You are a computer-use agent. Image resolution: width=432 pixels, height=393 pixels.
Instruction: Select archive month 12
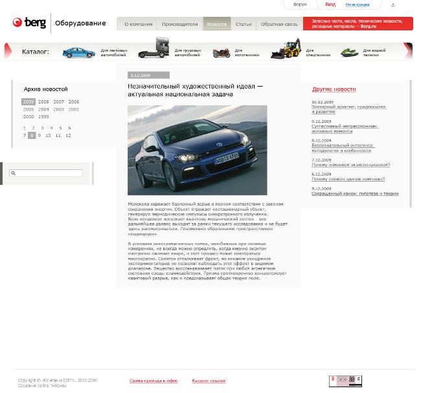point(68,135)
